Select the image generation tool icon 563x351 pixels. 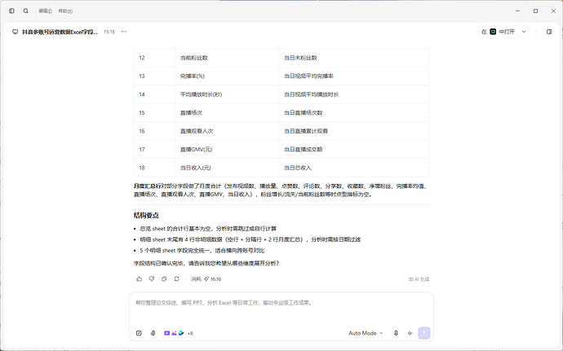coord(174,333)
